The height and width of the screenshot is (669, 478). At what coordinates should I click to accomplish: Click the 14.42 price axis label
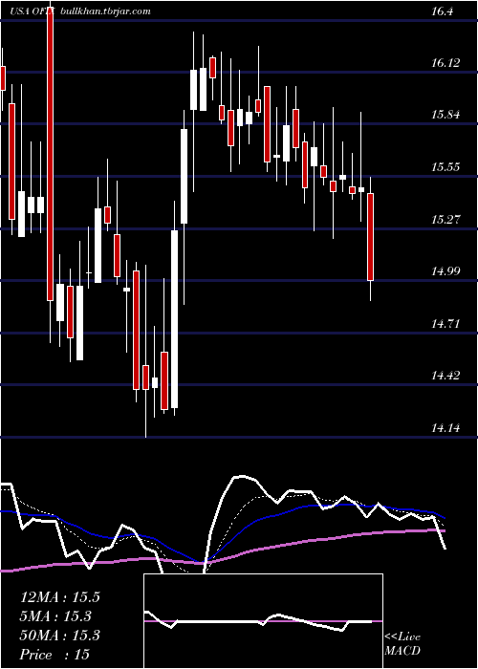[x=445, y=376]
